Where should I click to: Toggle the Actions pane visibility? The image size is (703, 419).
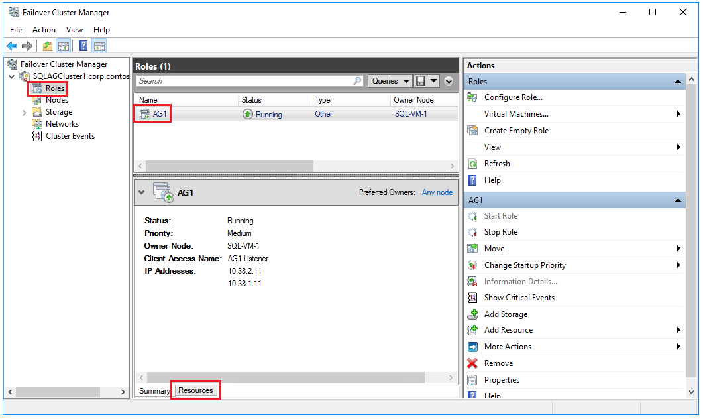coord(99,46)
